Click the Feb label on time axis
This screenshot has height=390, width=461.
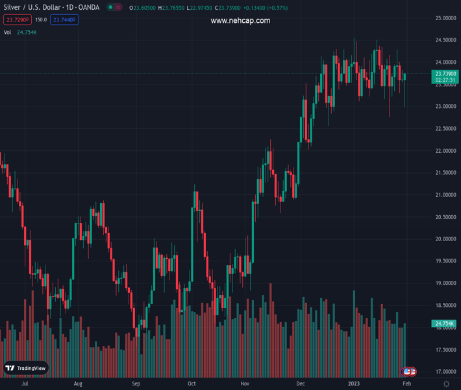406,384
